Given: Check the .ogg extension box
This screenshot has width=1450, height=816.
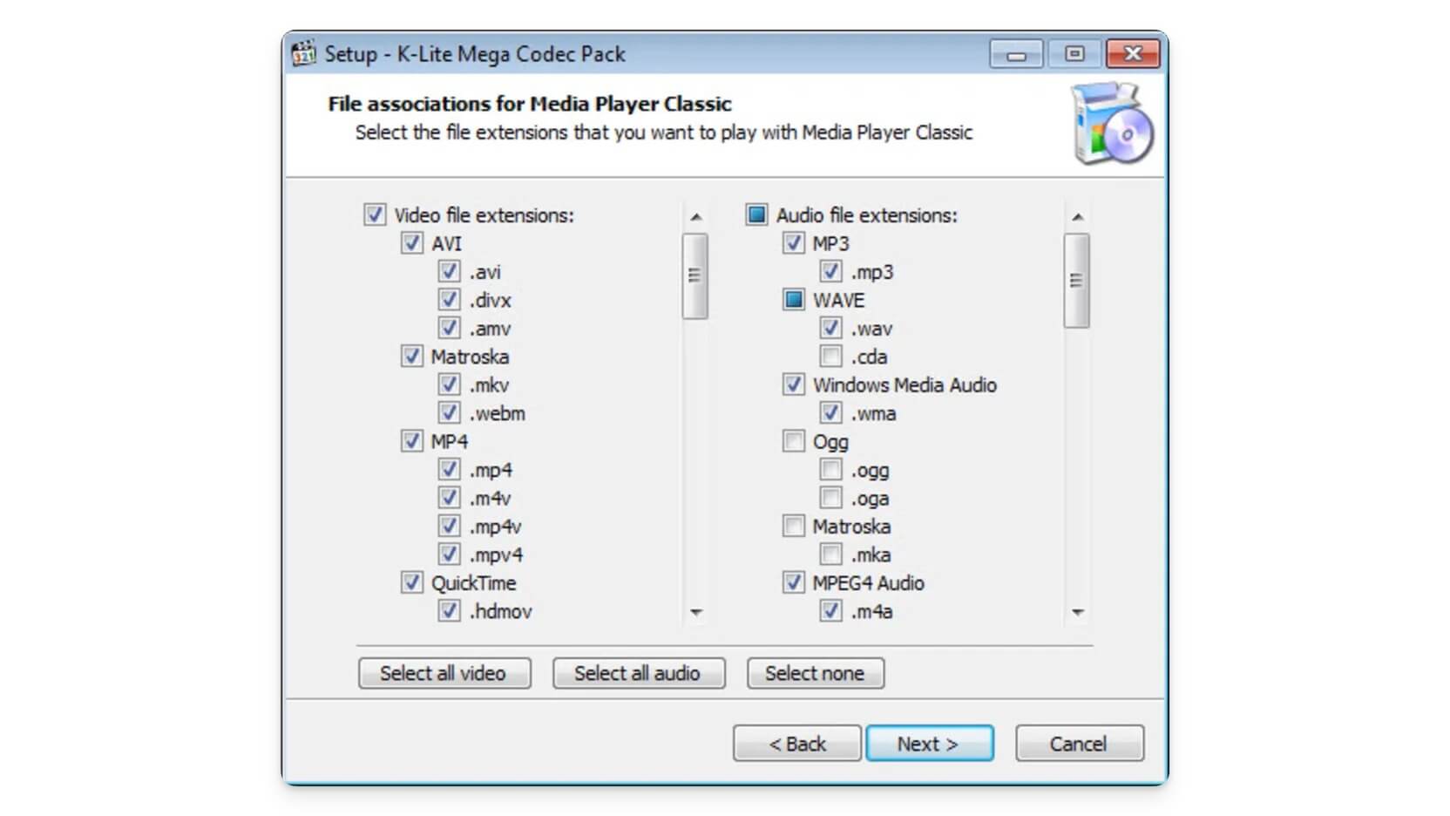Looking at the screenshot, I should click(x=831, y=470).
